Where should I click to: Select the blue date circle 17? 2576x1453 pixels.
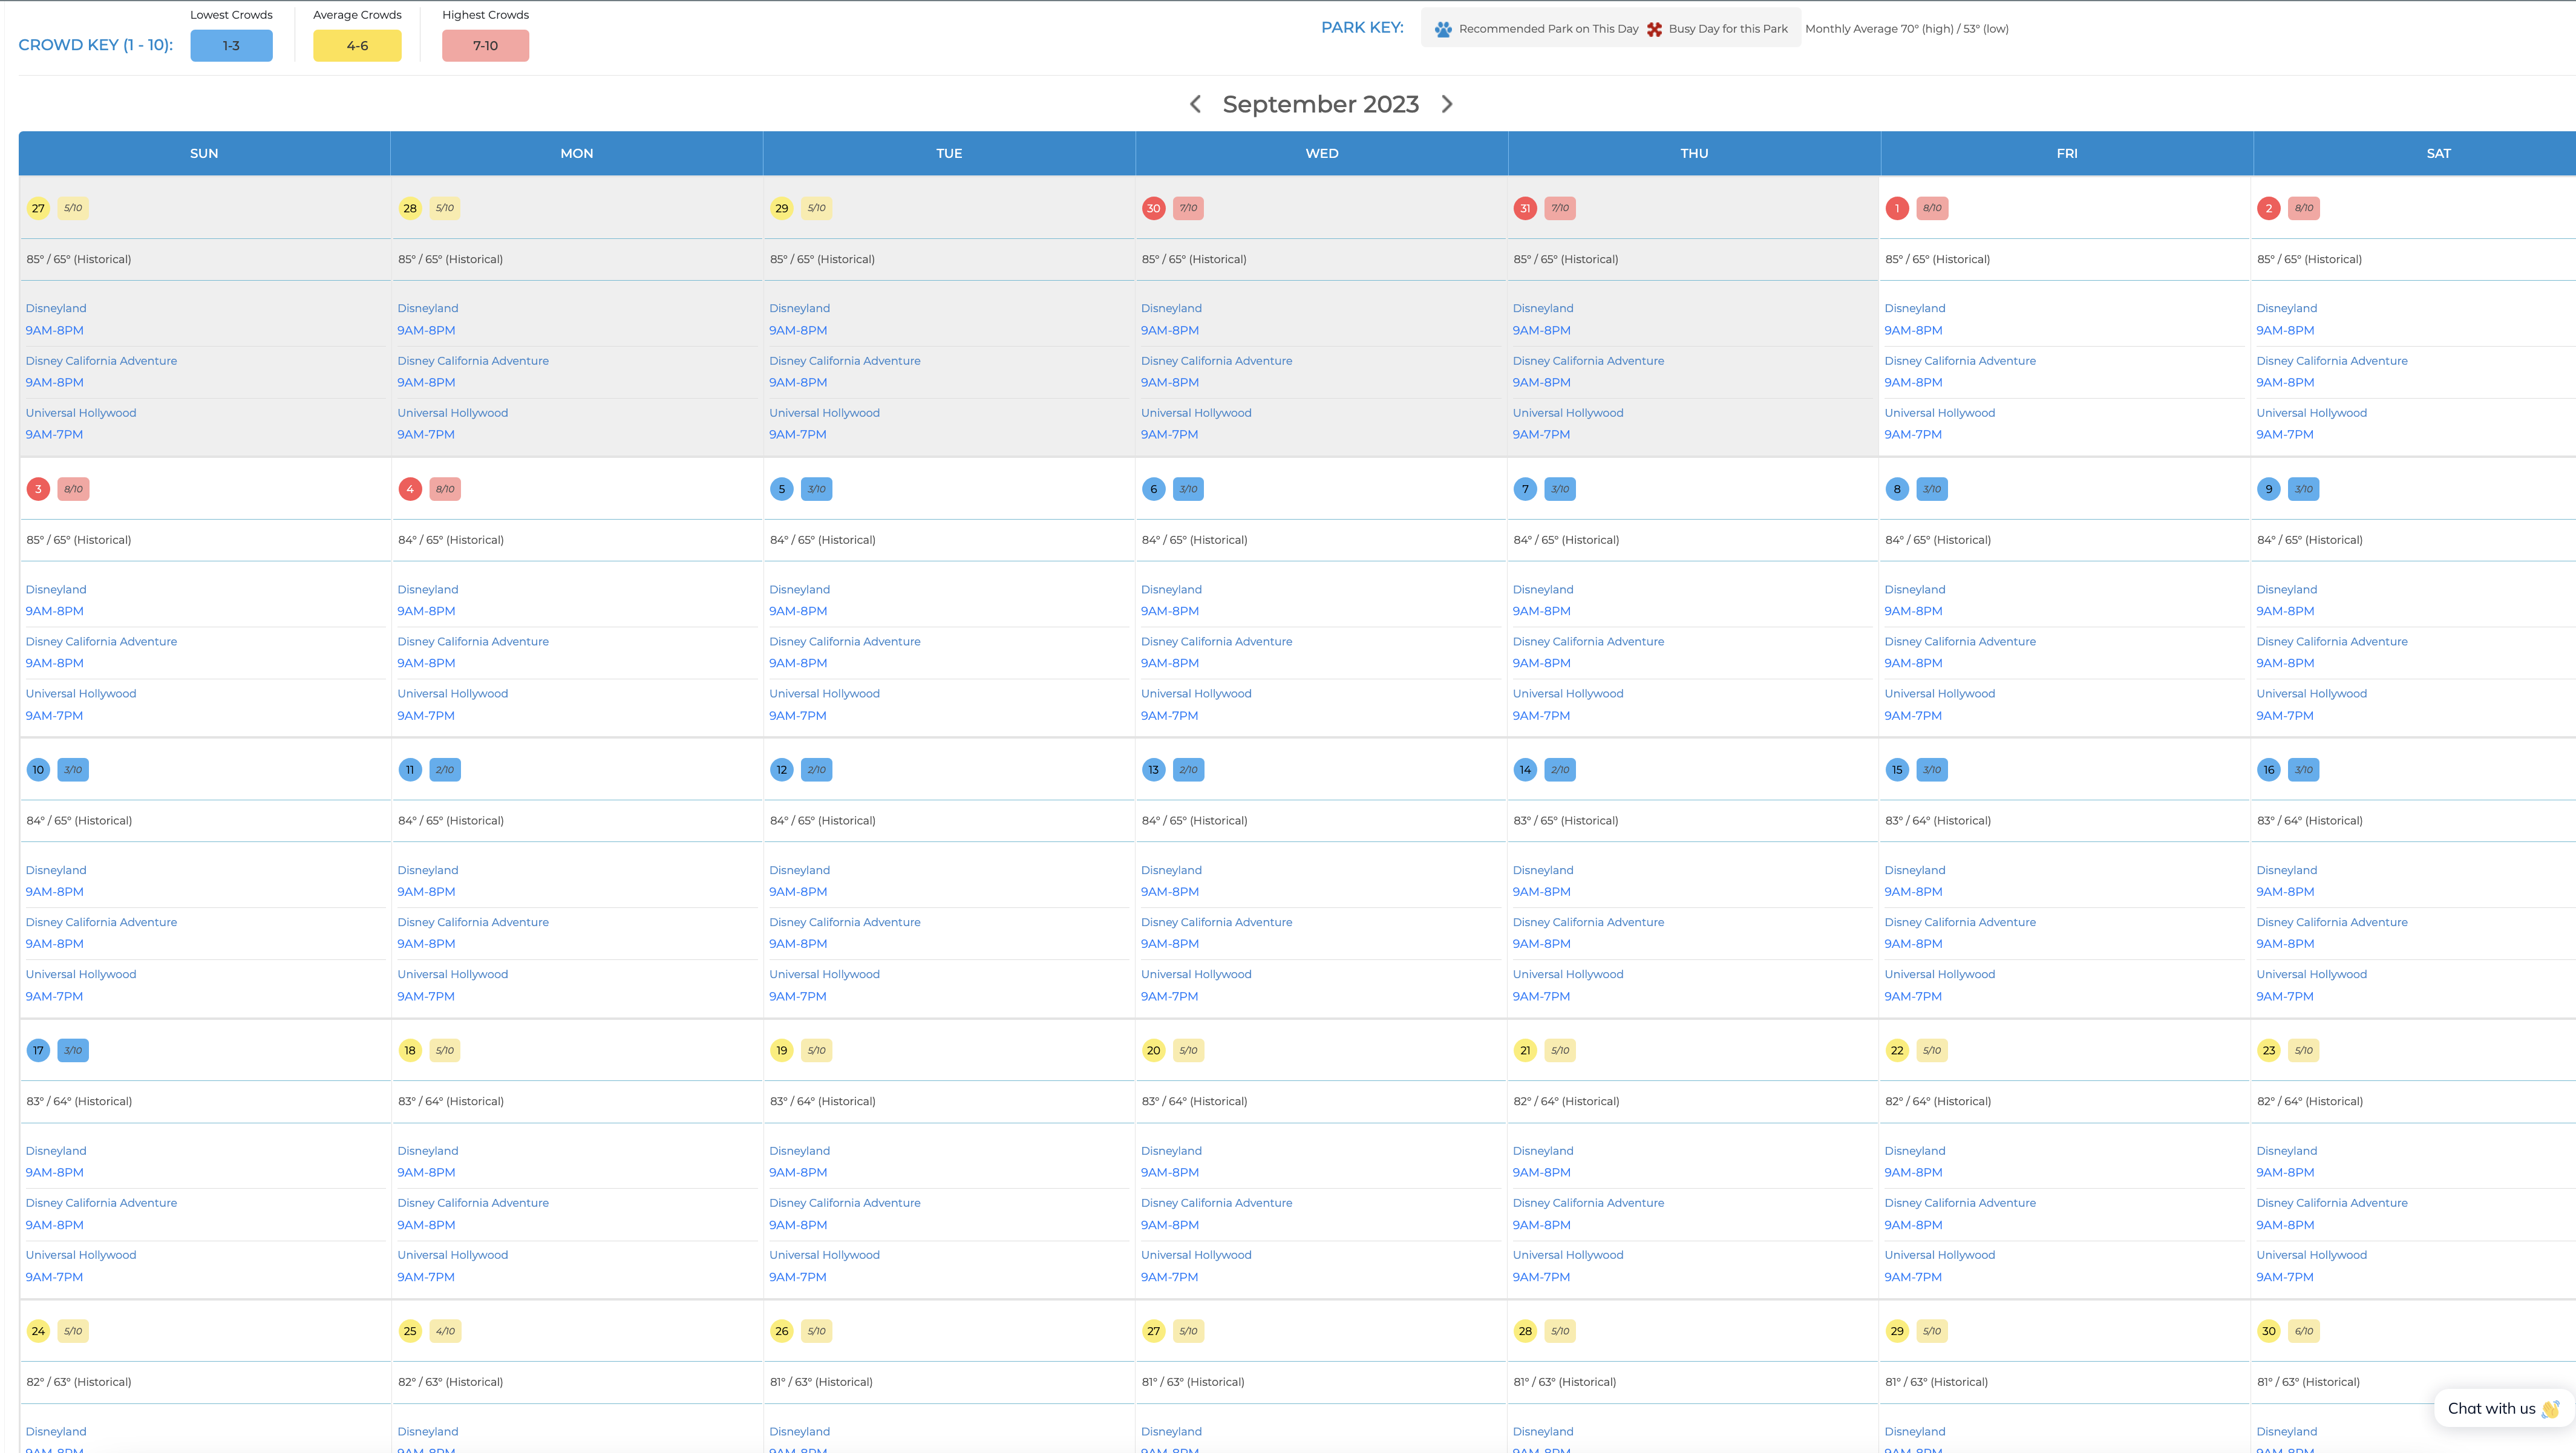(x=38, y=1050)
